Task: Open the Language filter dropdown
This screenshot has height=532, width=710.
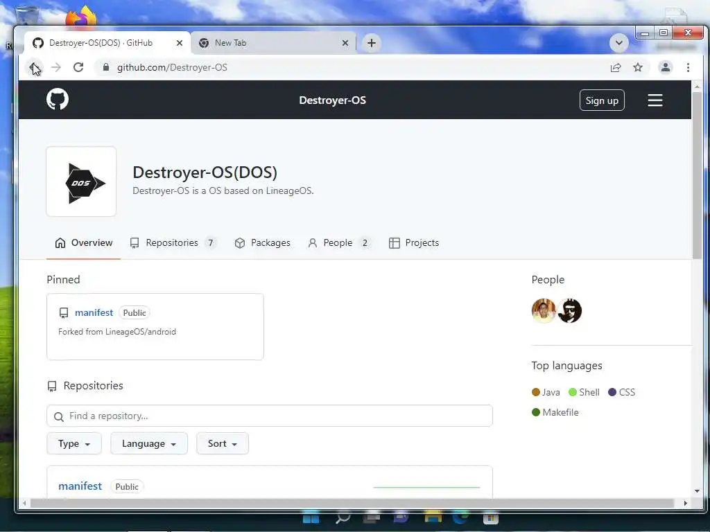Action: tap(149, 443)
